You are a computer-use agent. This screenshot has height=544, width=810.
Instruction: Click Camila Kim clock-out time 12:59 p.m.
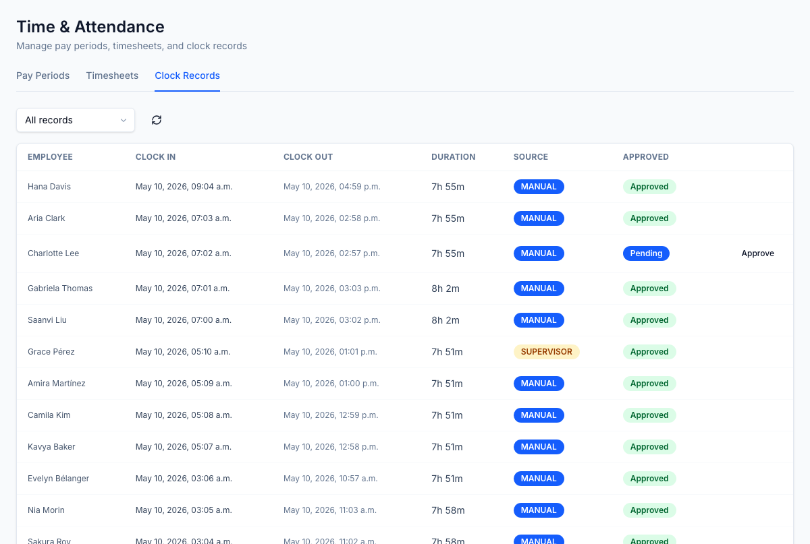pos(331,415)
